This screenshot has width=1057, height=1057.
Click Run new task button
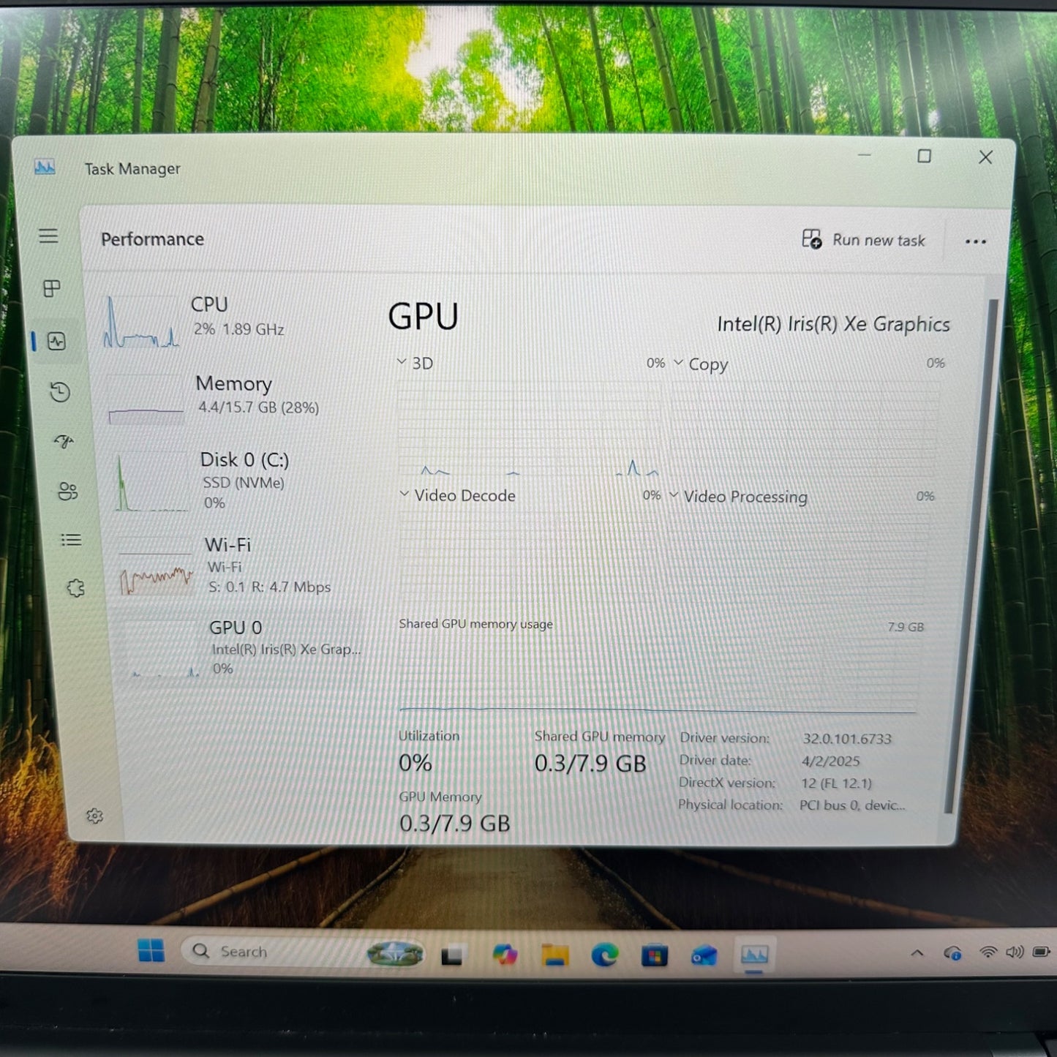coord(864,240)
